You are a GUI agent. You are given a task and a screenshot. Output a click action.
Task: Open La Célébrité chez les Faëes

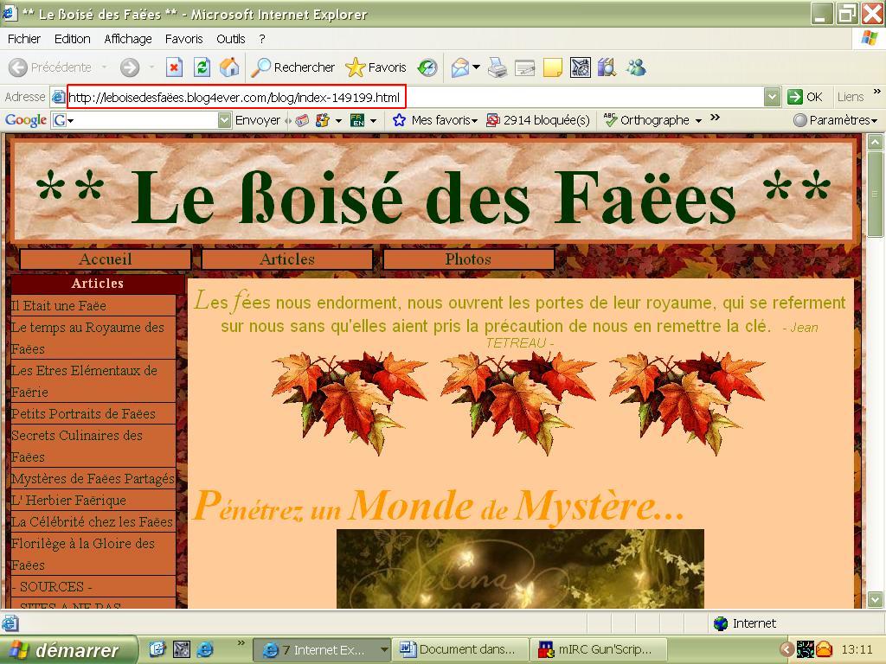[93, 521]
